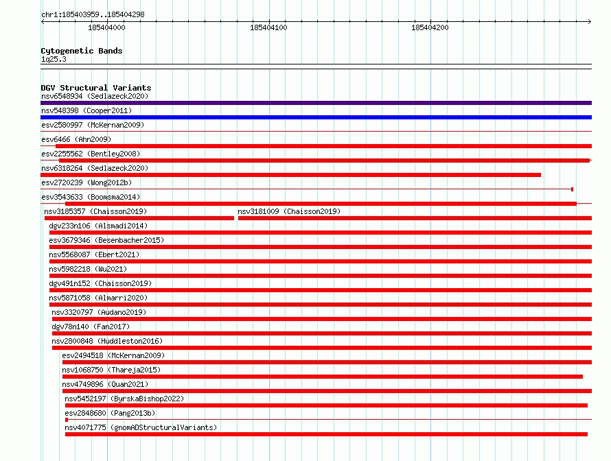This screenshot has width=611, height=461.
Task: Click the red bar under esv6466 (Ahn2009)
Action: (324, 146)
